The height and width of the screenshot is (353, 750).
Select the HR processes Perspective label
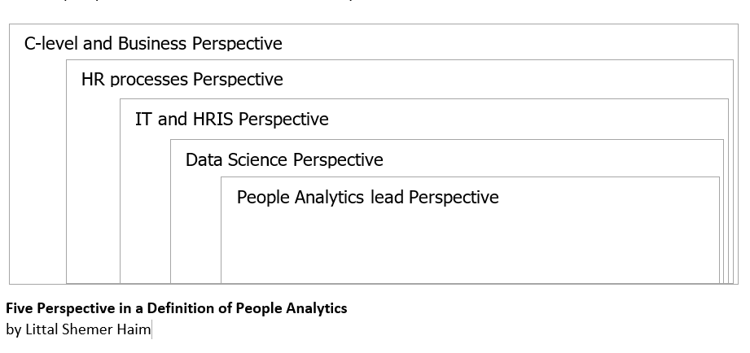(x=182, y=79)
